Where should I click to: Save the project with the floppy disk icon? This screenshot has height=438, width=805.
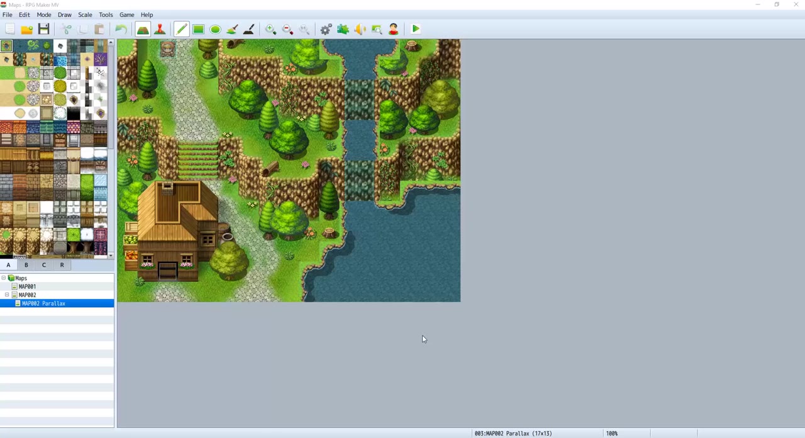point(43,29)
